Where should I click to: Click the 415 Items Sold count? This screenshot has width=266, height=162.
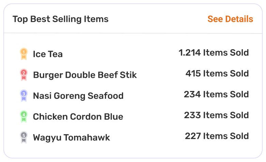click(x=217, y=73)
